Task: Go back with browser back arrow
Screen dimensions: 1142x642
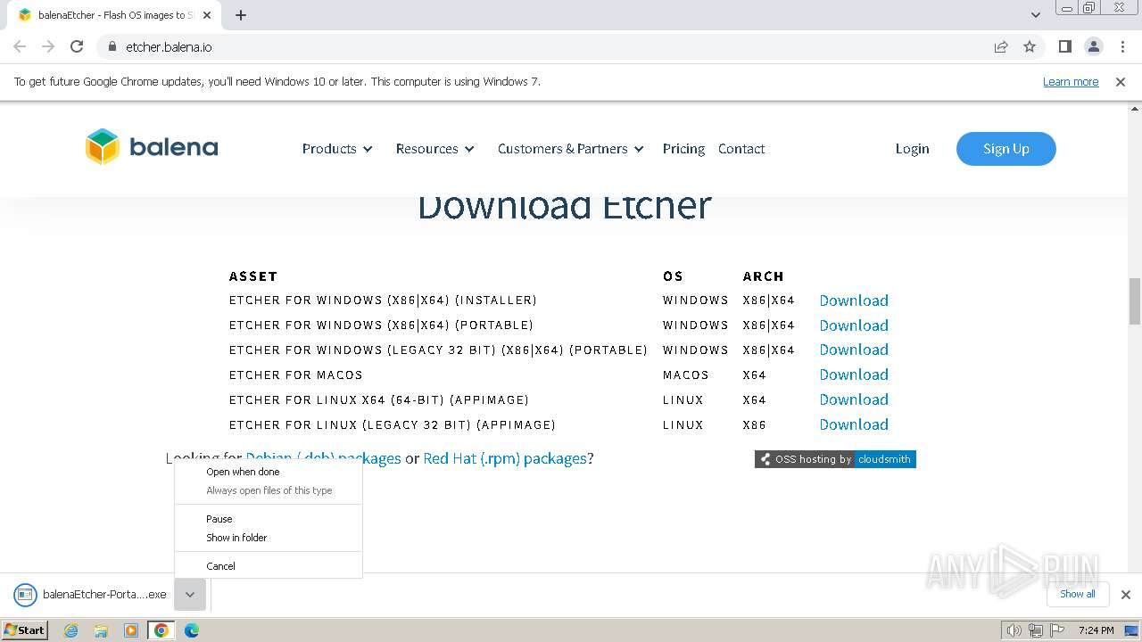Action: click(x=20, y=46)
